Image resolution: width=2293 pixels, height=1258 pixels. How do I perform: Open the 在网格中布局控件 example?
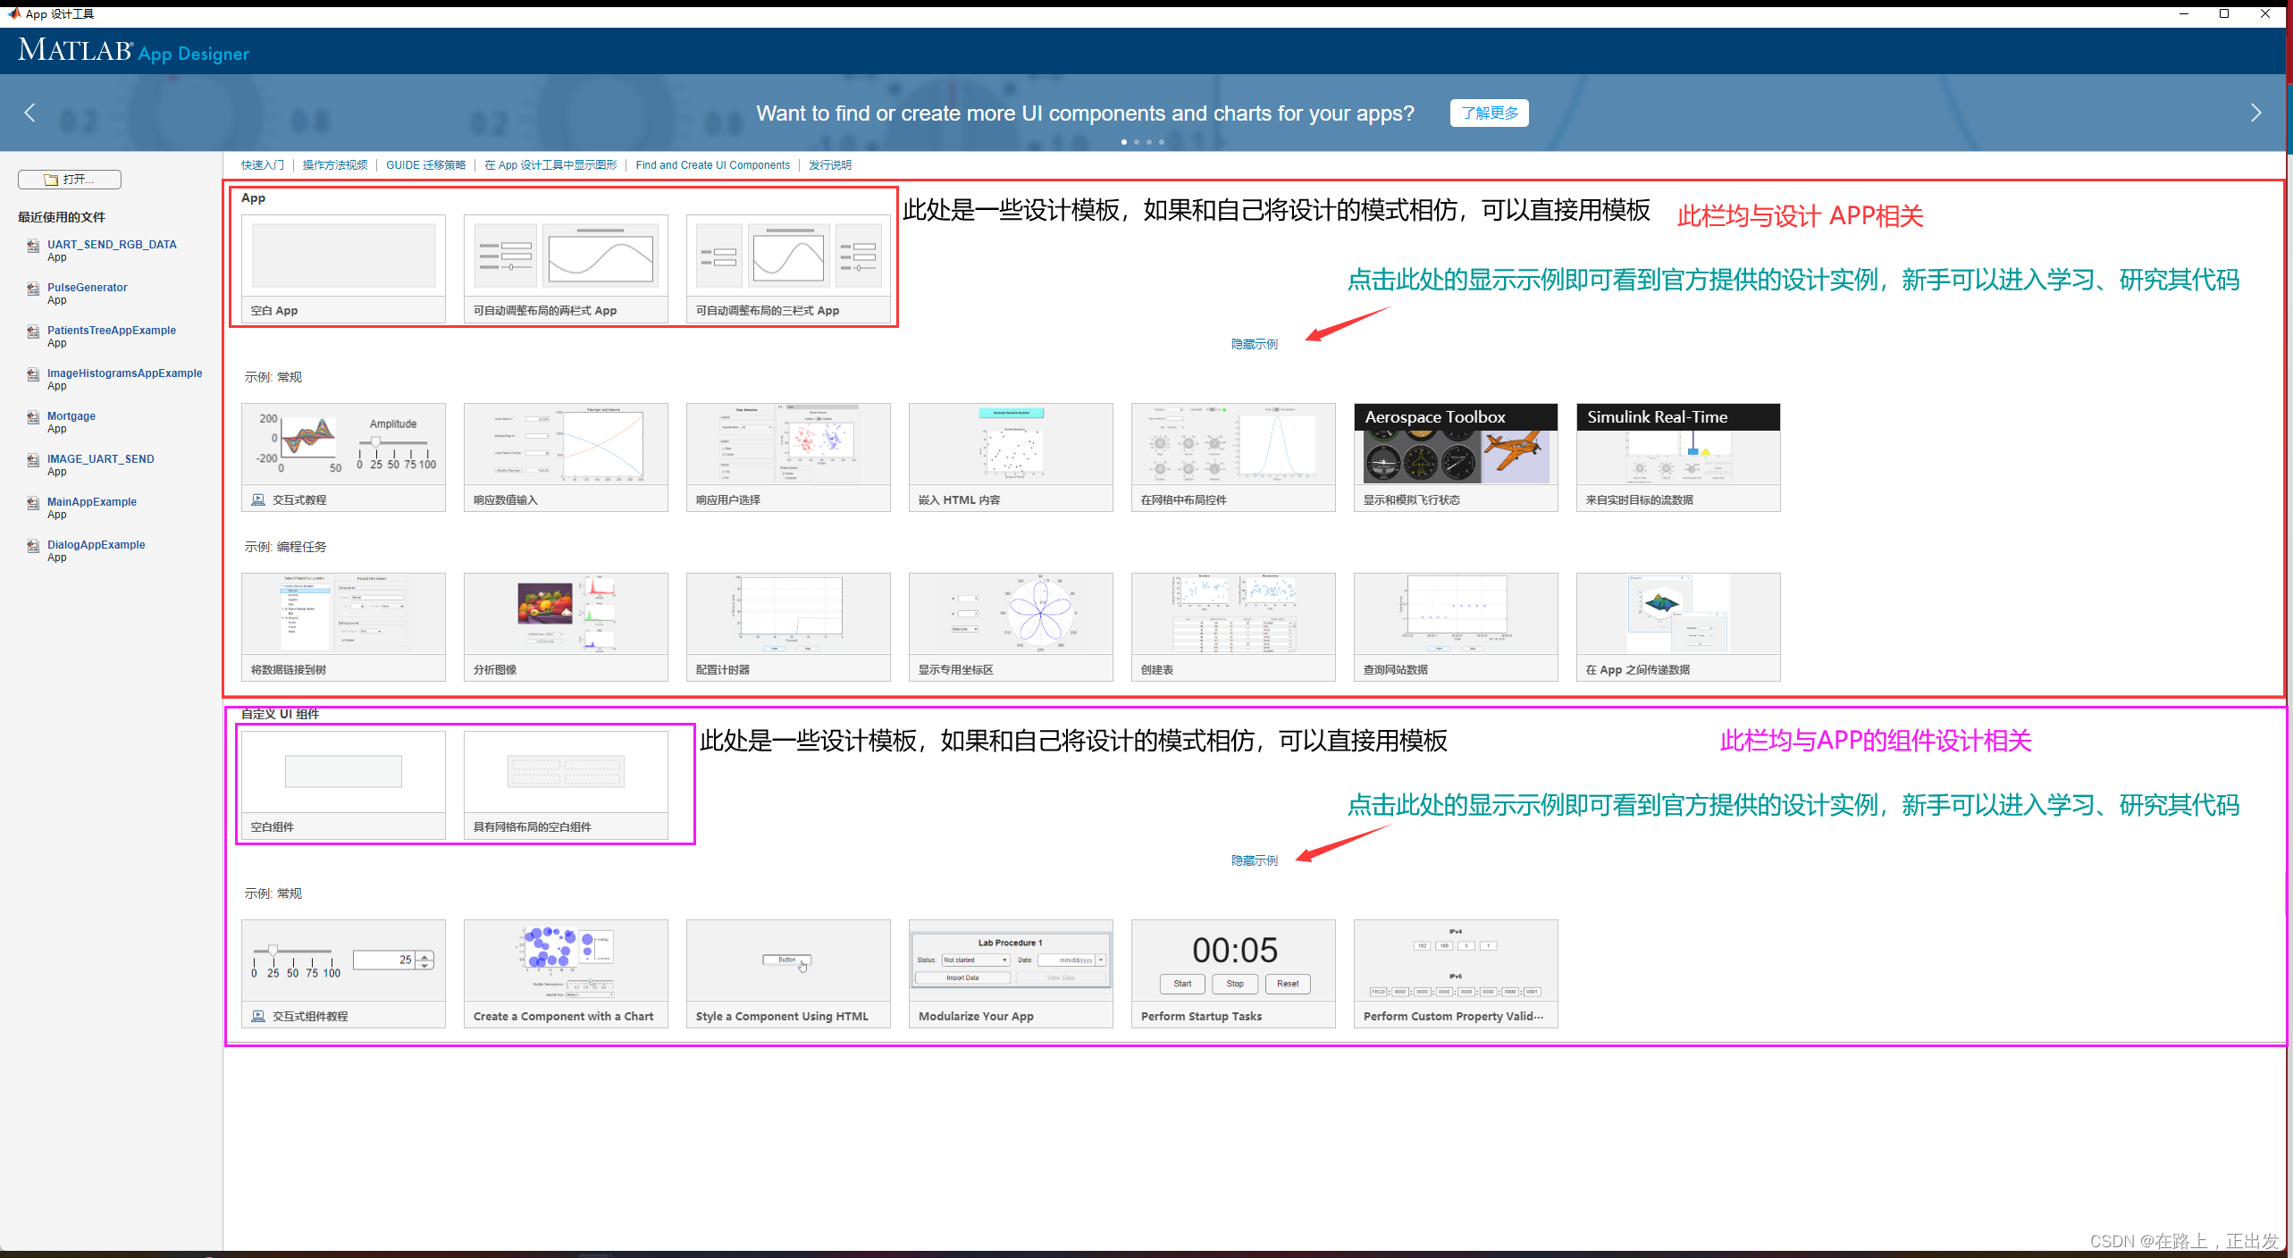(1233, 457)
